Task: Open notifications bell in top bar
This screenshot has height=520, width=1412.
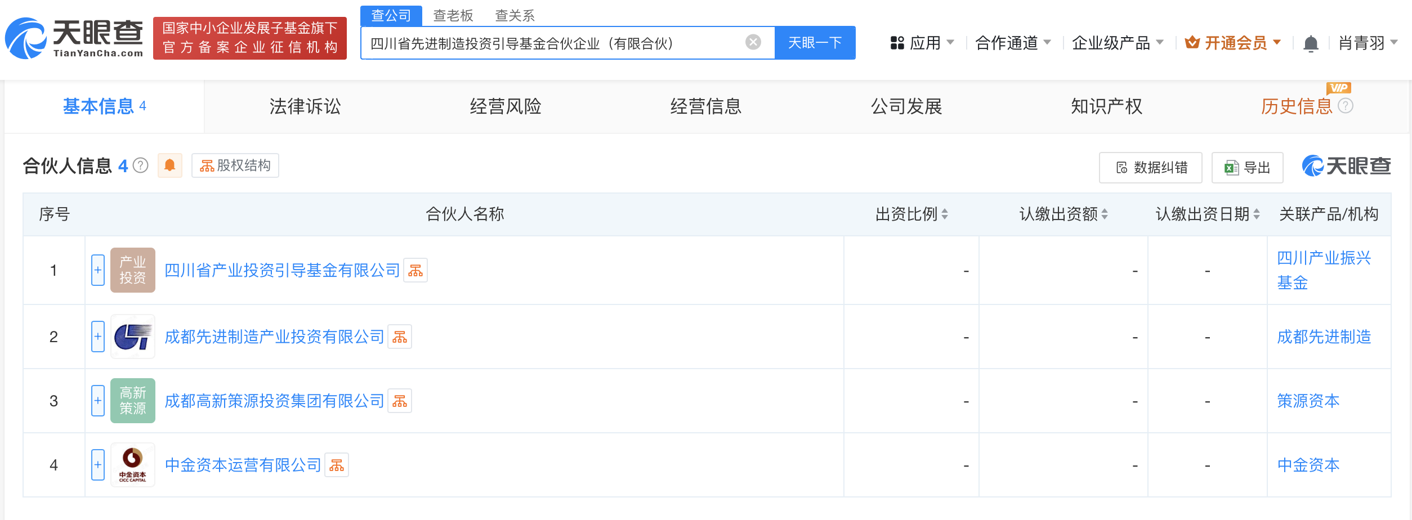Action: click(x=1311, y=43)
